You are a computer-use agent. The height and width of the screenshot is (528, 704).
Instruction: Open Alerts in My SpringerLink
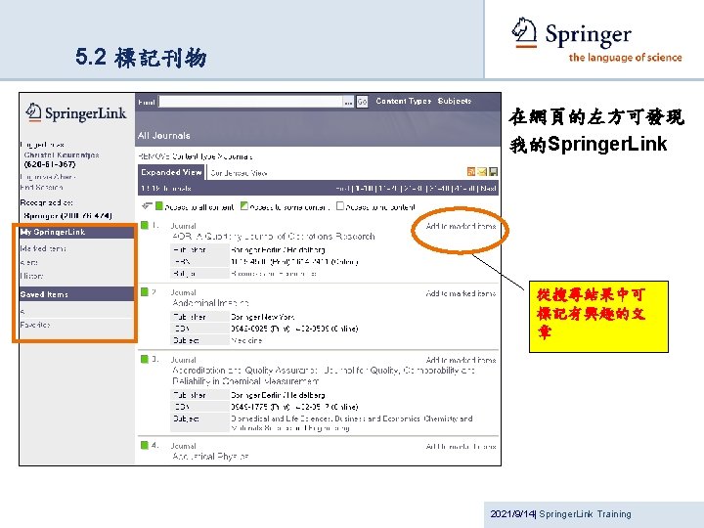pyautogui.click(x=28, y=262)
